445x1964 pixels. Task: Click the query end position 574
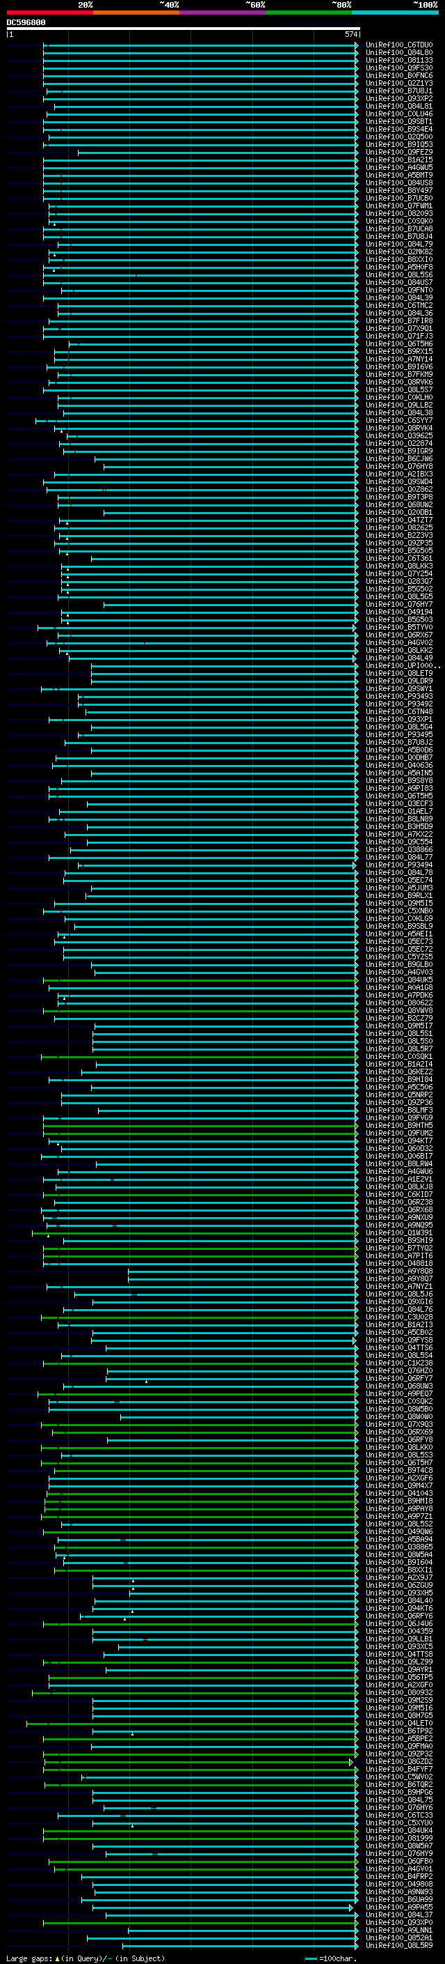click(350, 34)
